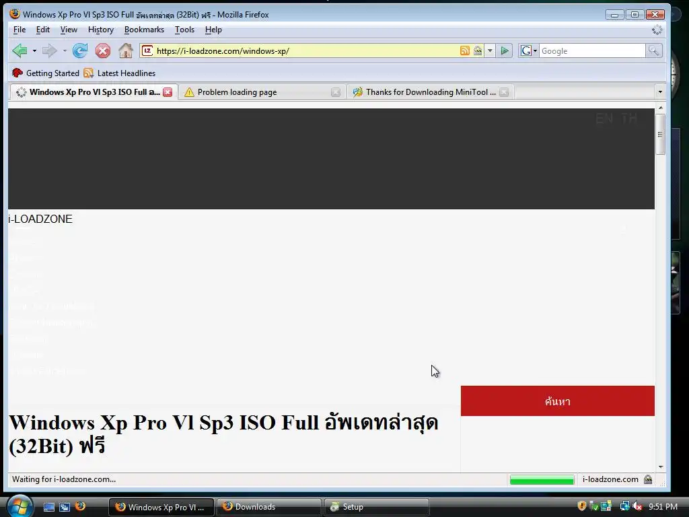Minimize the Firefox window

click(x=614, y=15)
